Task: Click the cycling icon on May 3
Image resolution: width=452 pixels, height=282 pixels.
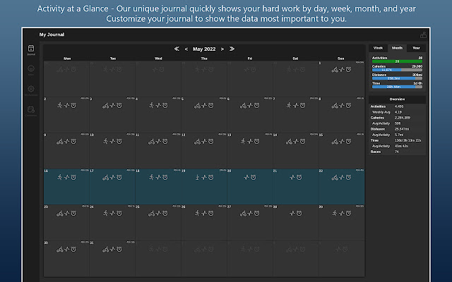Action: pyautogui.click(x=105, y=106)
